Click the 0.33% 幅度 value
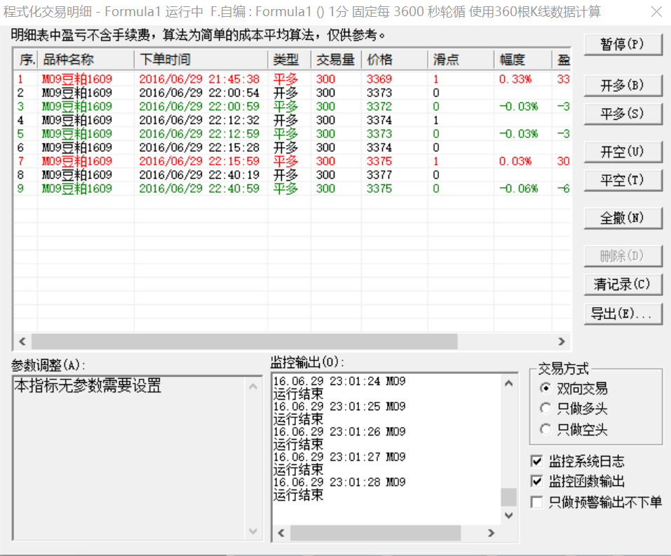The image size is (671, 556). coord(515,79)
